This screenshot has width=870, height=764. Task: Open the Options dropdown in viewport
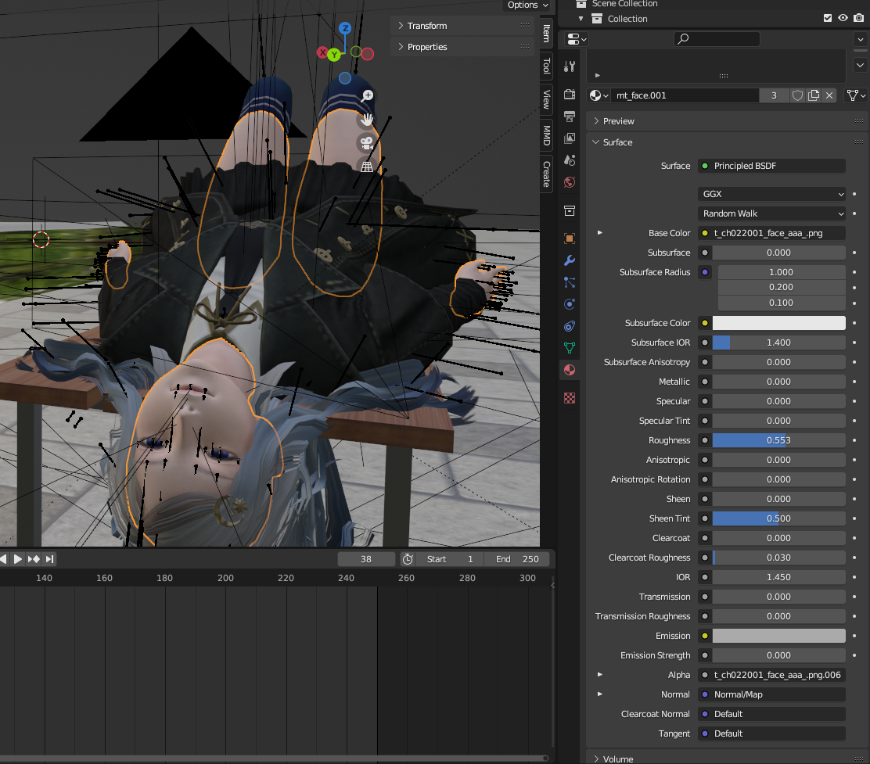pos(527,5)
